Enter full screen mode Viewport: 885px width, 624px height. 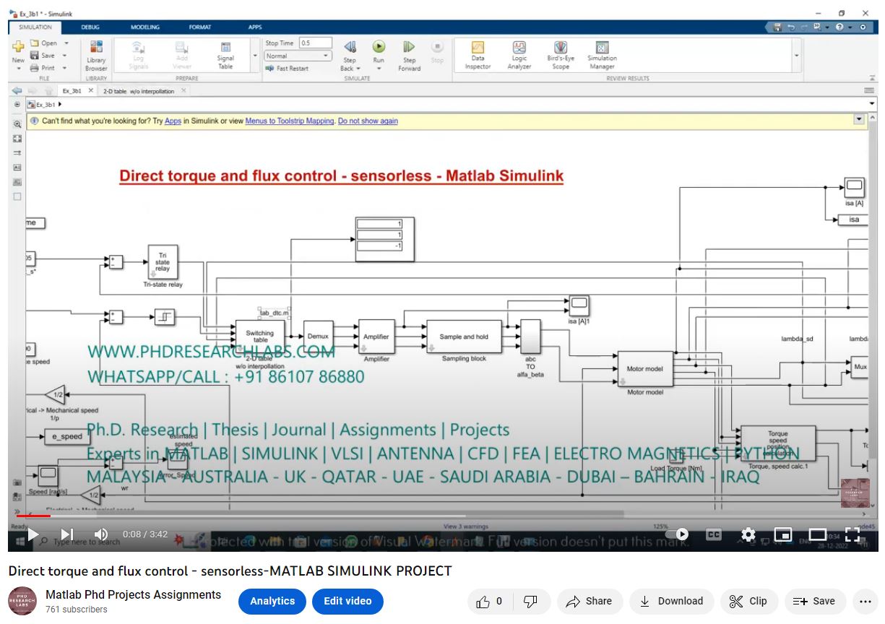click(x=852, y=534)
